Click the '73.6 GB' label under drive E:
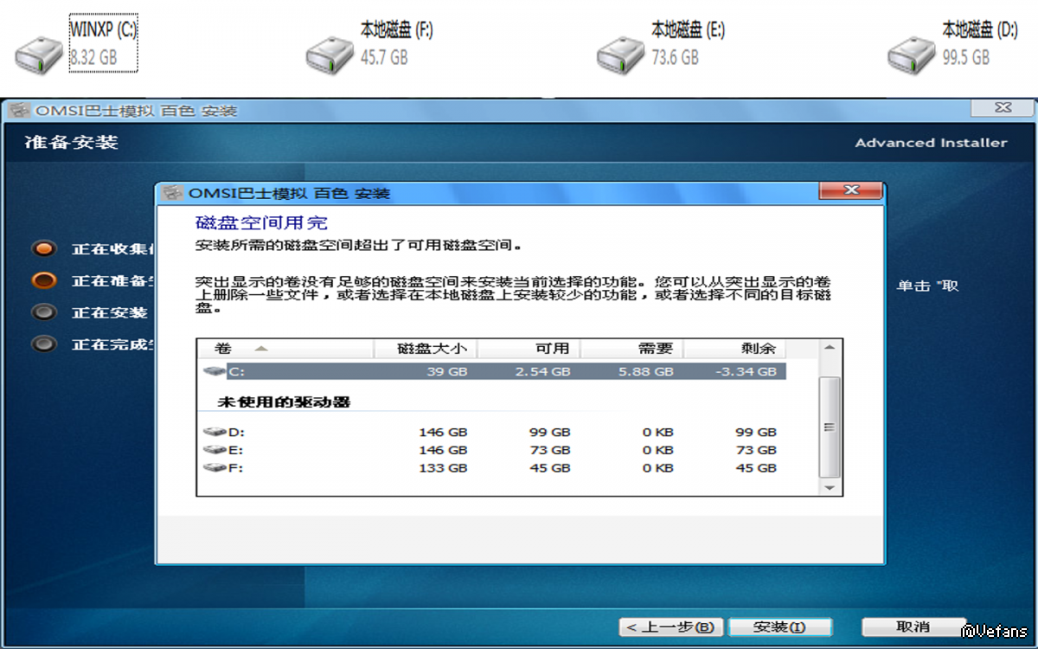 pos(675,58)
